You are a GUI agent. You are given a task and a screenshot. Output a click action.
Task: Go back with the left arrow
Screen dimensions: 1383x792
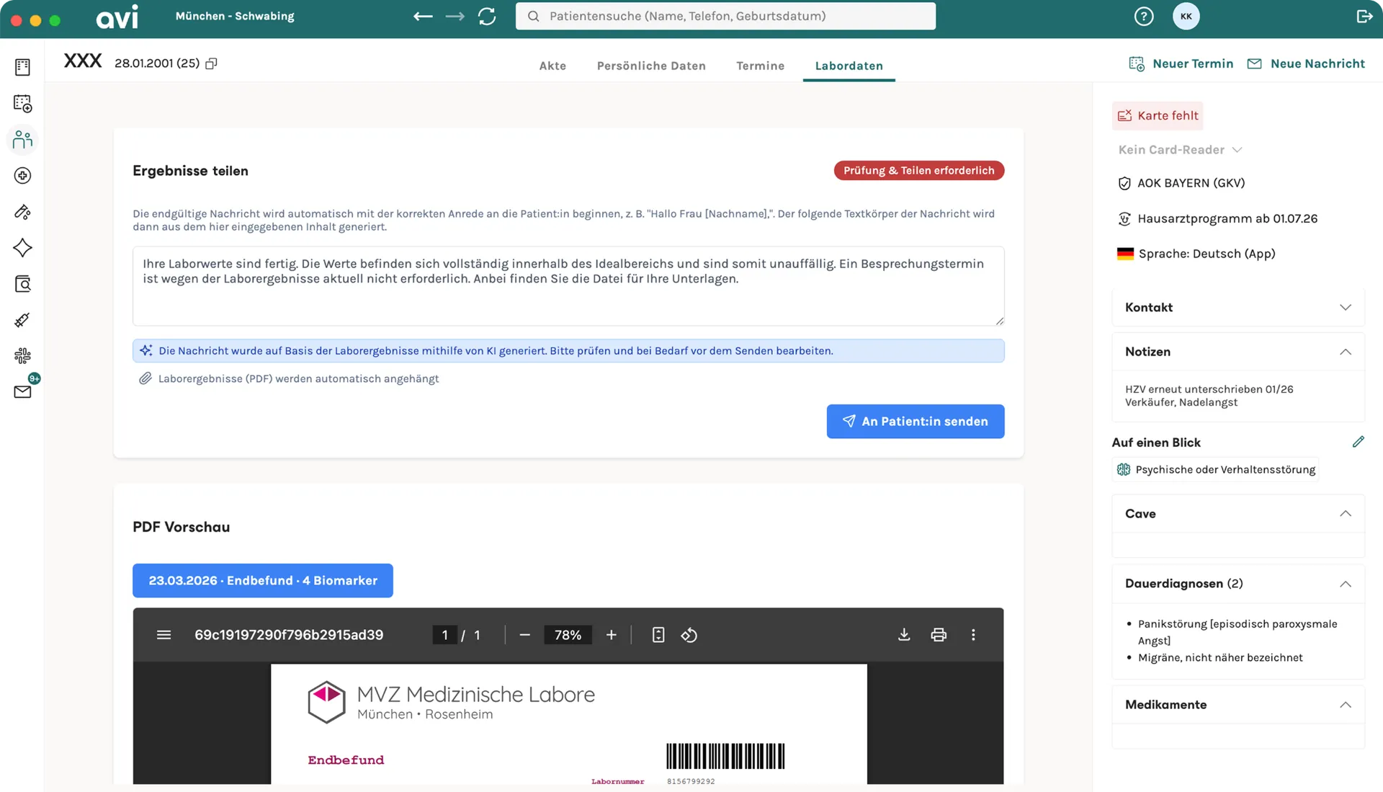coord(423,16)
